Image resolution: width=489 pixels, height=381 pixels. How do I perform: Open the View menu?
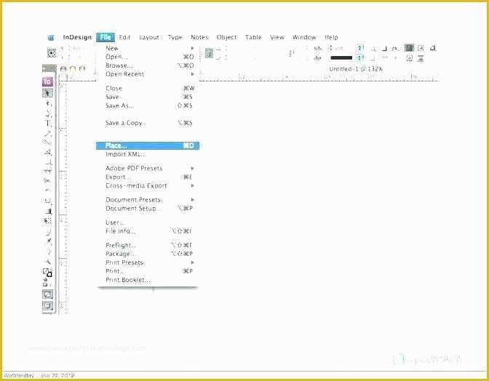tap(277, 37)
